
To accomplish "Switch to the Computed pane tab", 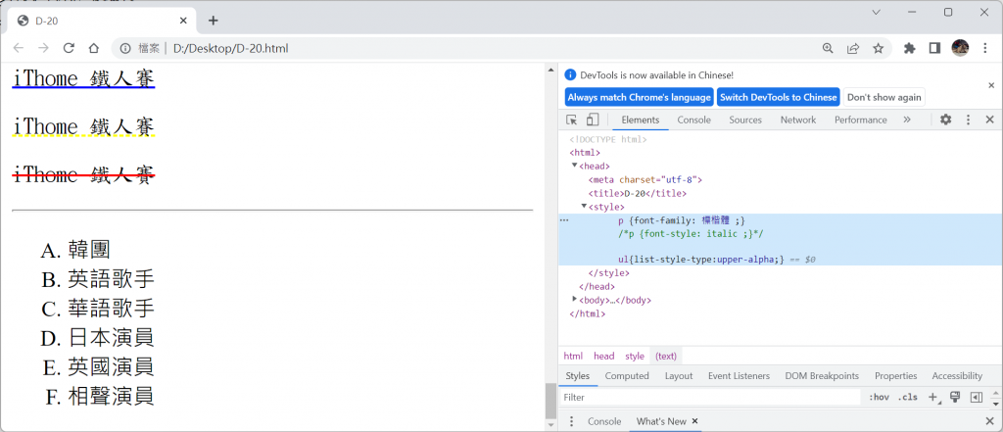I will pyautogui.click(x=627, y=376).
